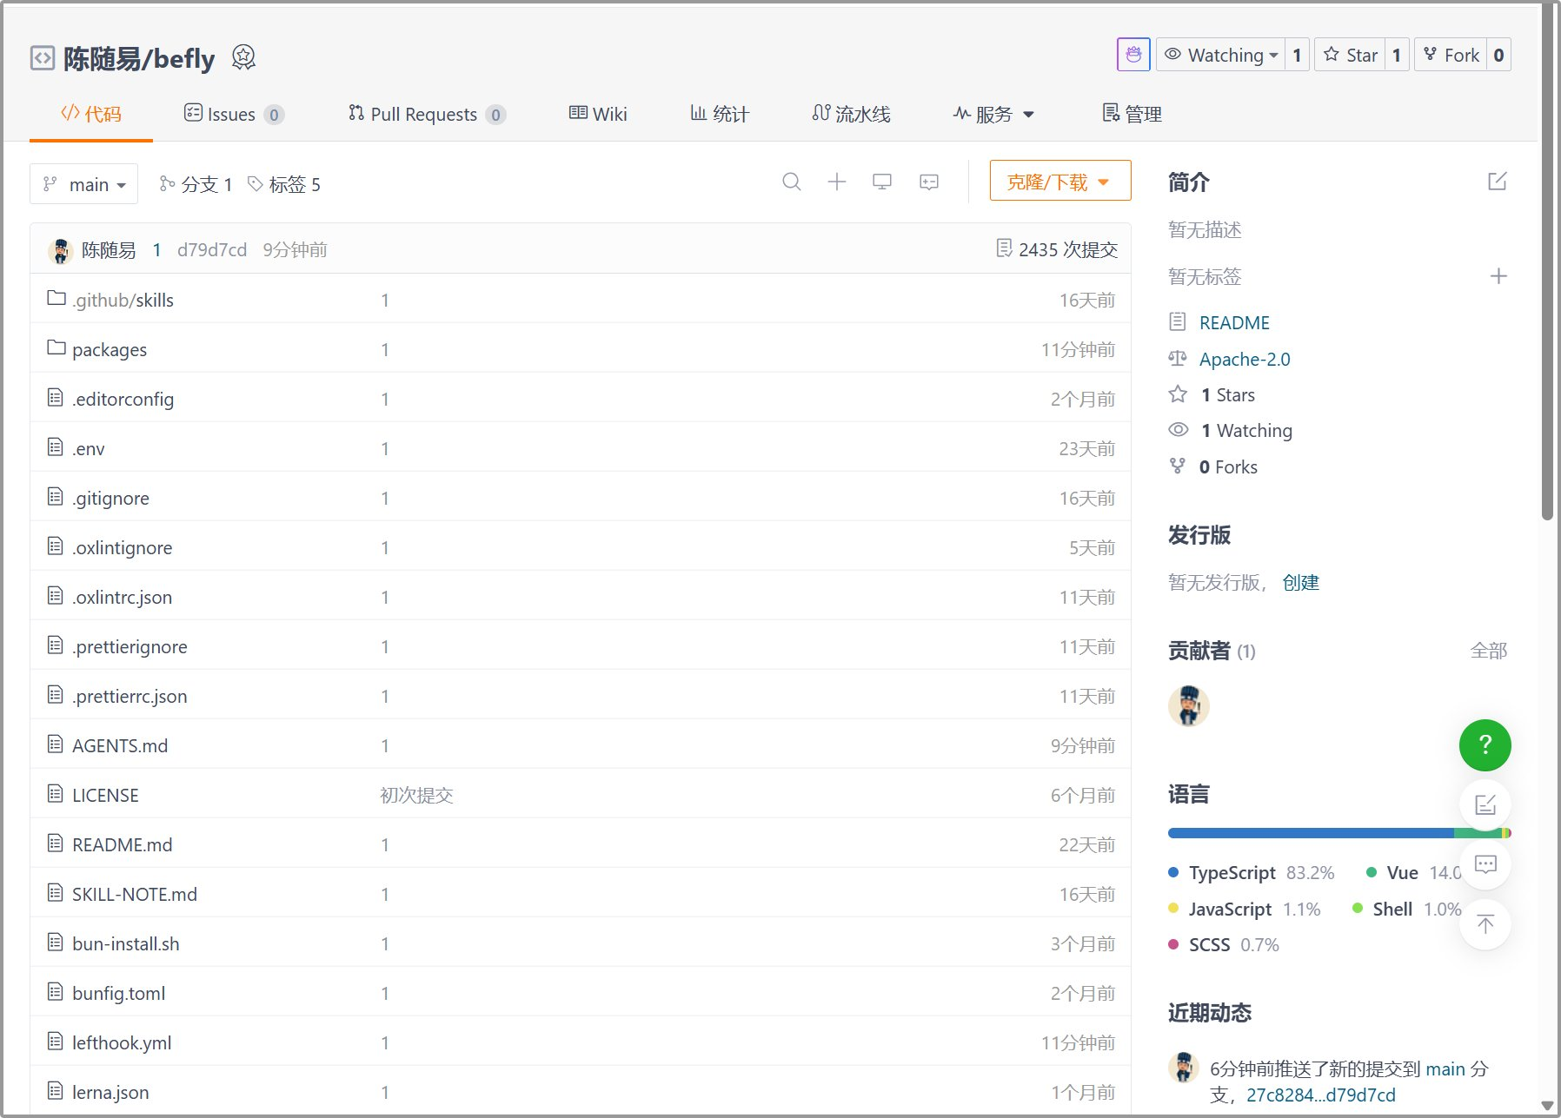Open the Issues tab
The height and width of the screenshot is (1118, 1561).
(x=234, y=114)
